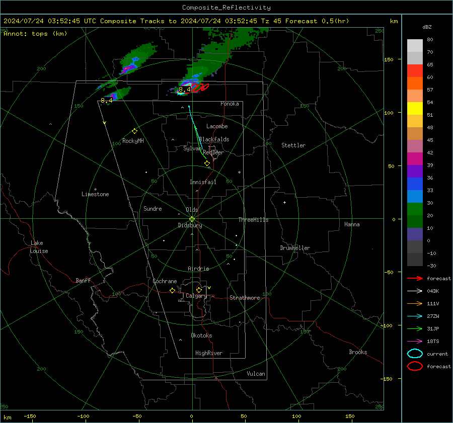453x423 pixels.
Task: Select the yellow radar-center diamond above Didsbury
Action: pyautogui.click(x=192, y=219)
